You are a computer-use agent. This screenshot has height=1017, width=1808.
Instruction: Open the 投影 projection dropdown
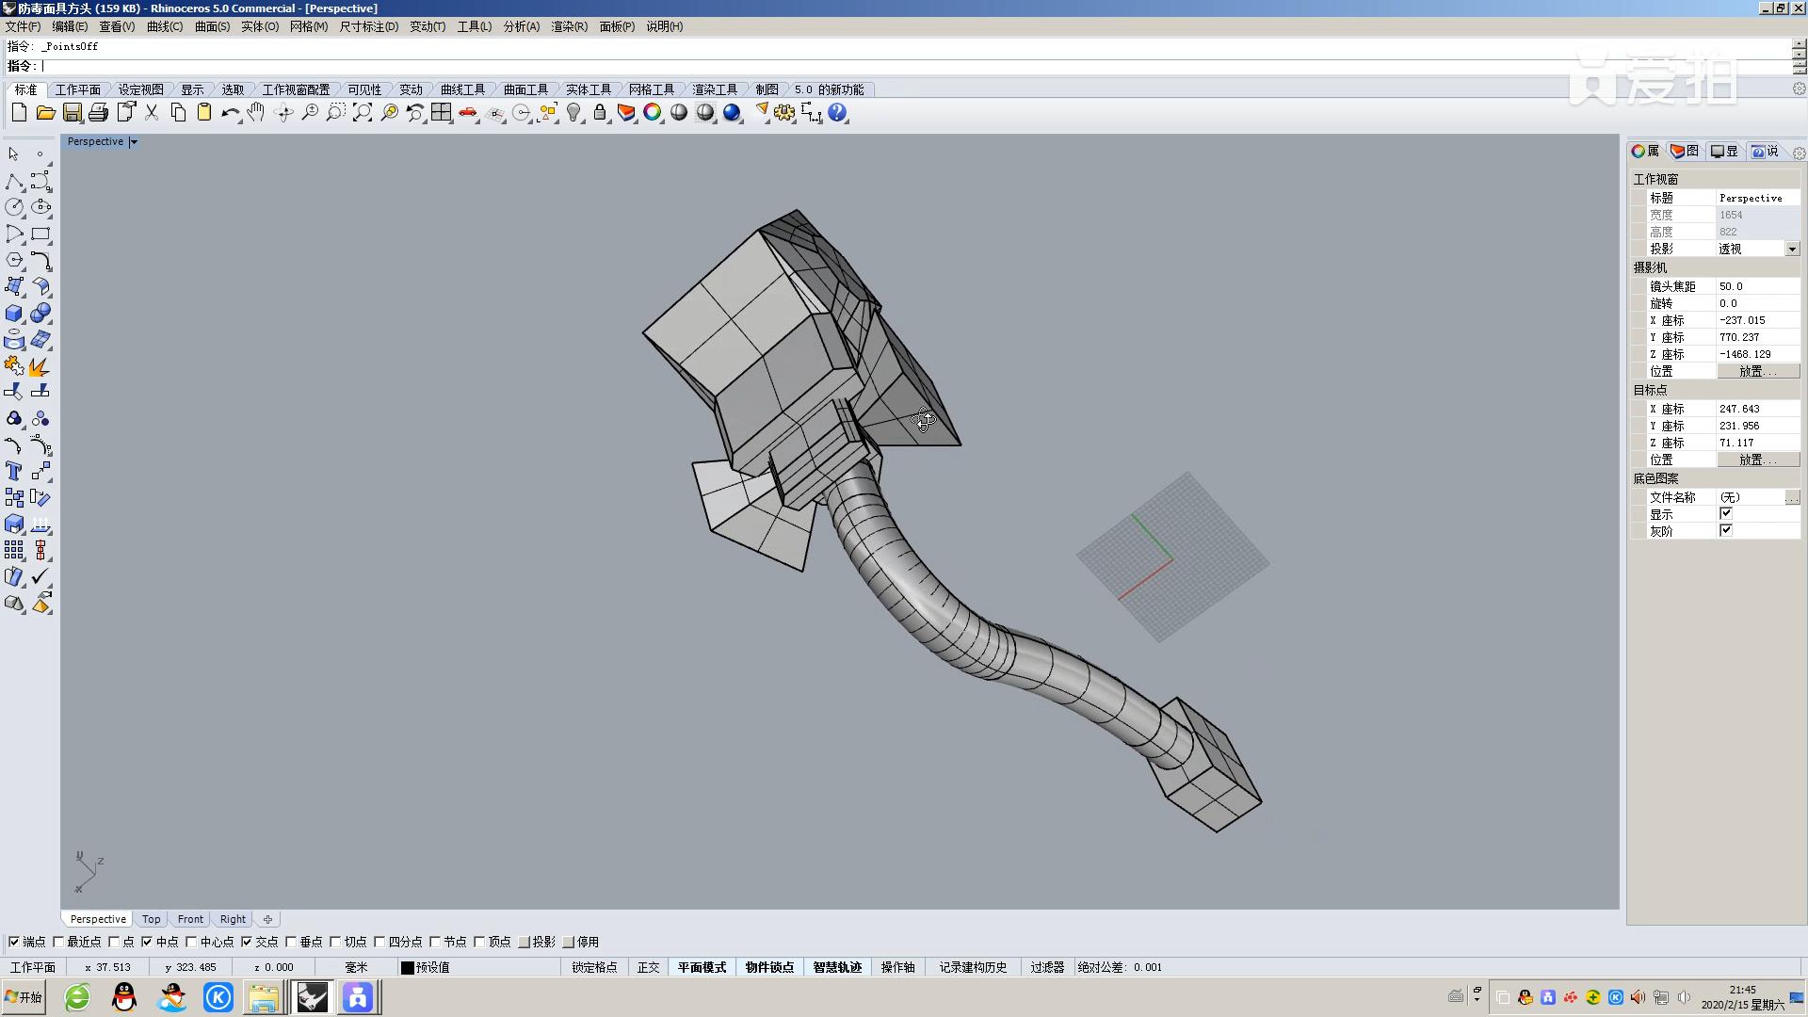pyautogui.click(x=1792, y=250)
